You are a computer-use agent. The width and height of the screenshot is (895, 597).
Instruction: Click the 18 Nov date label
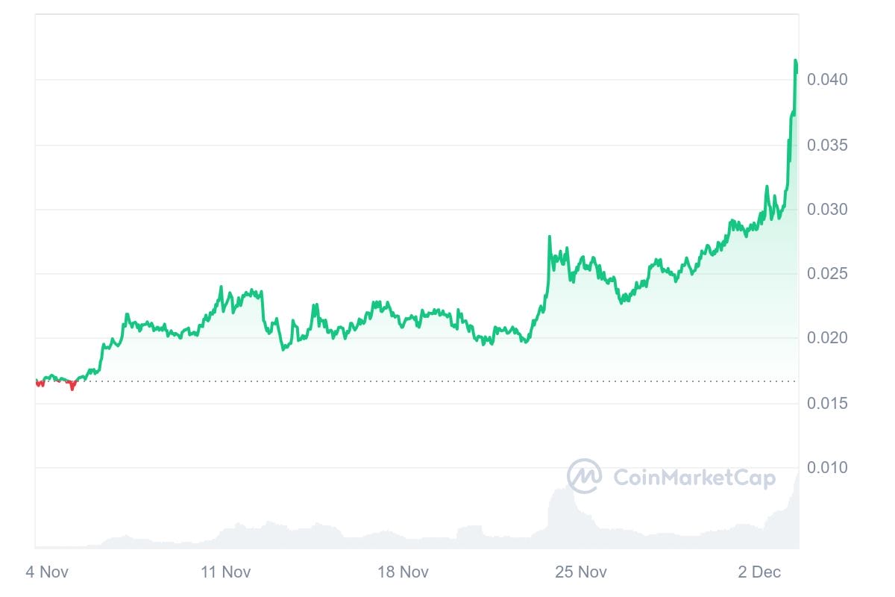point(403,572)
